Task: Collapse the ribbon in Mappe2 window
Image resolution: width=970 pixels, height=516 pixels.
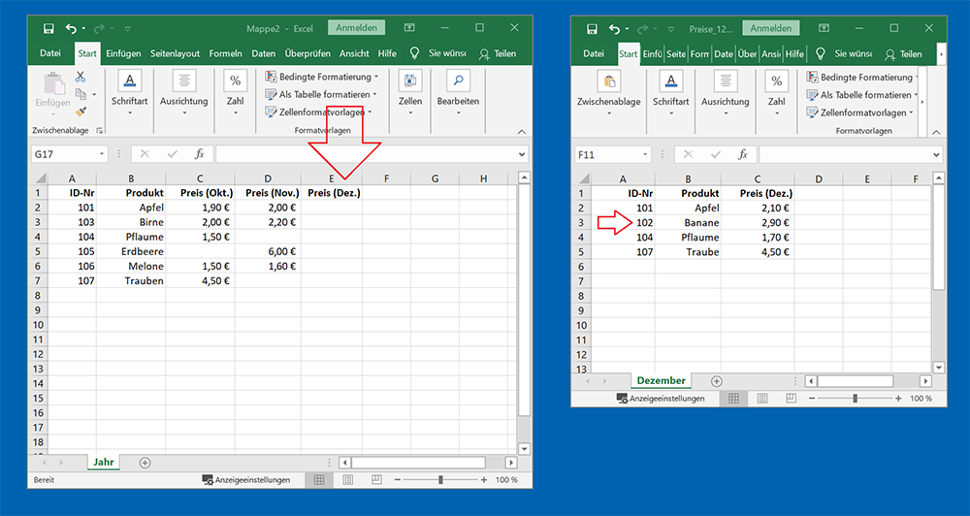Action: (x=522, y=131)
